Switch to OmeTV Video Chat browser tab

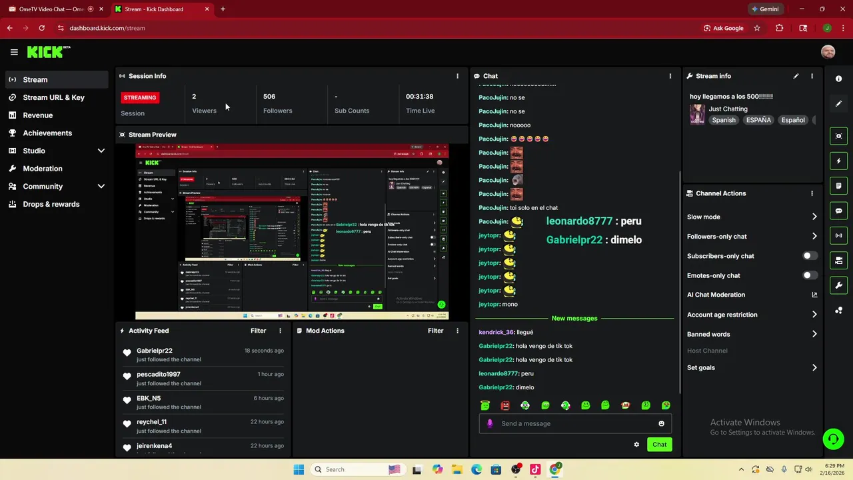tap(52, 9)
